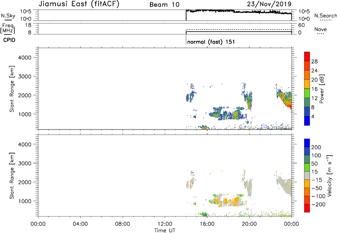Screen dimensions: 337x233
Task: Click power colorbar tick '16'
Action: (x=314, y=89)
